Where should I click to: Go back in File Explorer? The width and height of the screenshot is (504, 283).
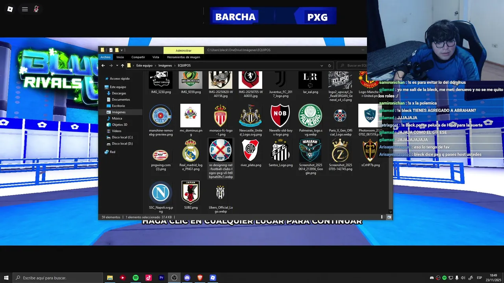(103, 66)
